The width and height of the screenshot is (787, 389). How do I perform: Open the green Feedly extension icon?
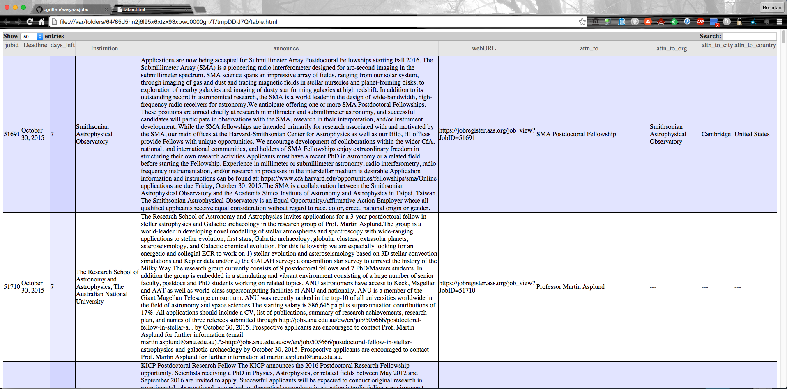point(674,22)
